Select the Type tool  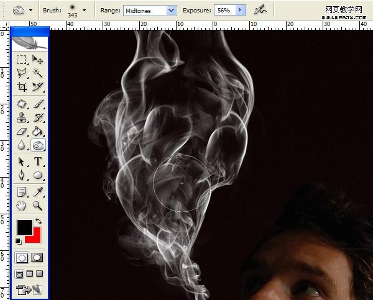pyautogui.click(x=37, y=161)
